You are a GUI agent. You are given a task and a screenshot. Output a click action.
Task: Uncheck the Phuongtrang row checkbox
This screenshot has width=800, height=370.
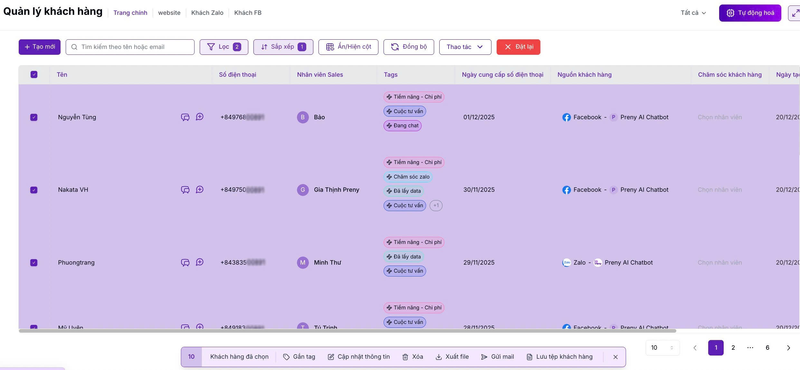[34, 263]
